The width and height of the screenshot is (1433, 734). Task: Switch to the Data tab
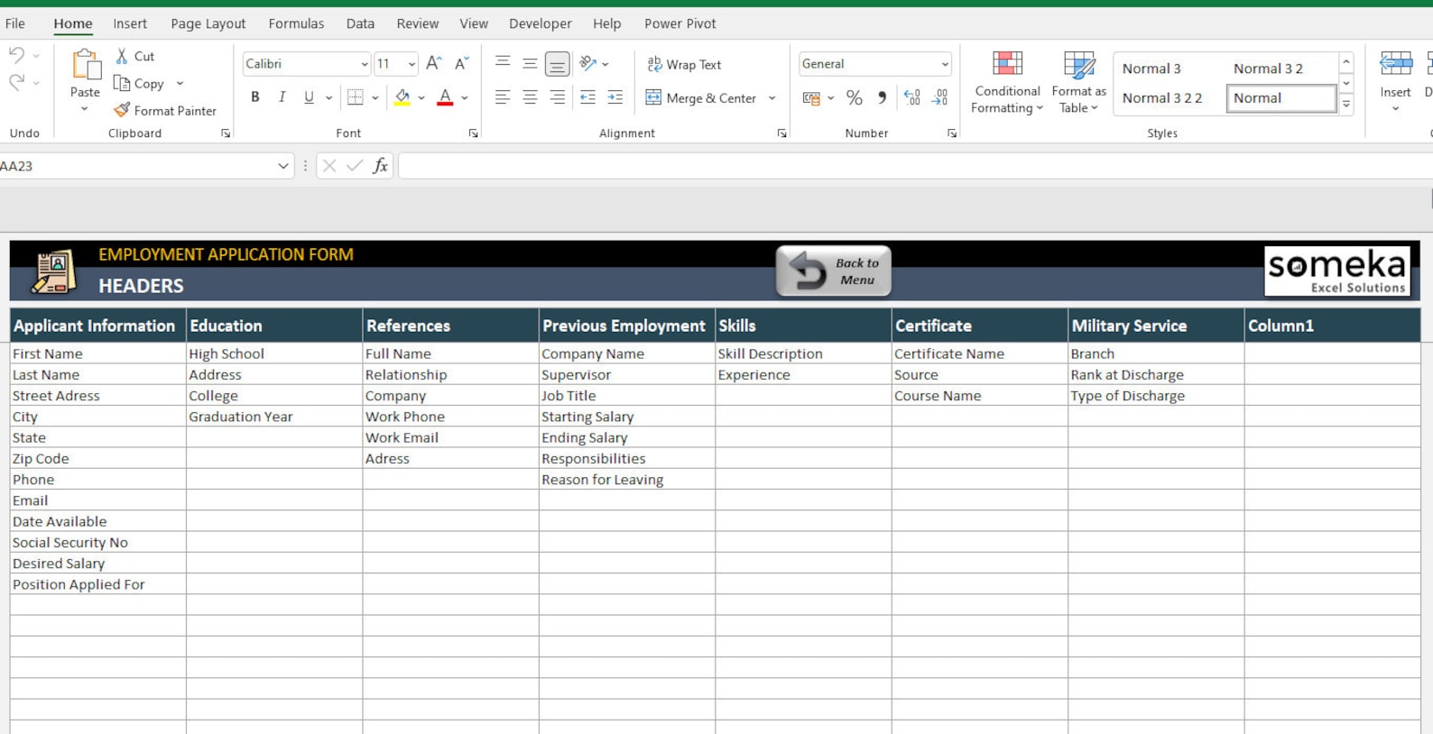tap(360, 23)
